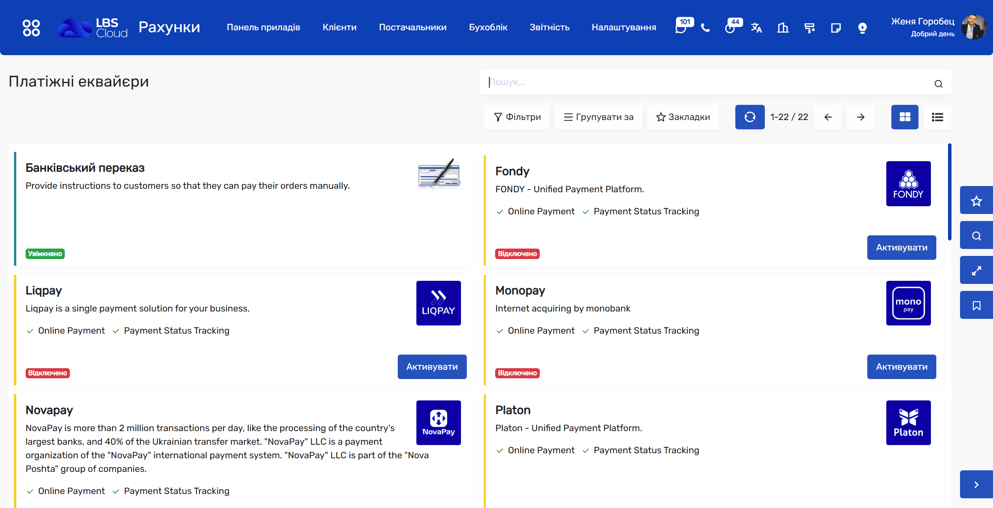Open the Platon logo thumbnail

click(x=908, y=423)
